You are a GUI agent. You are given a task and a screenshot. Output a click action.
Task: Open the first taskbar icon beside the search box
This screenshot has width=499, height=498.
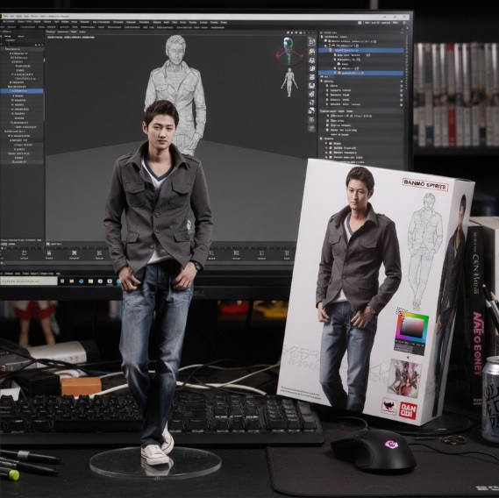click(62, 281)
